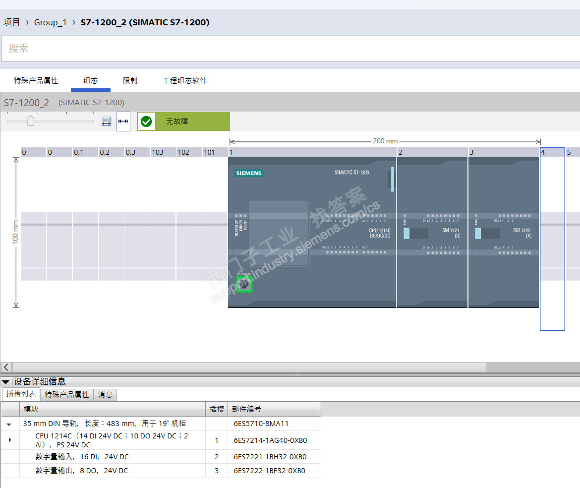Open the 插槽列表 tab
The image size is (580, 488).
click(x=21, y=394)
